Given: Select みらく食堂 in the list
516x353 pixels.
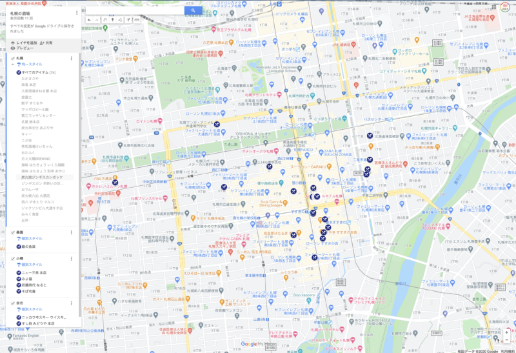Looking at the screenshot, I should [x=30, y=214].
